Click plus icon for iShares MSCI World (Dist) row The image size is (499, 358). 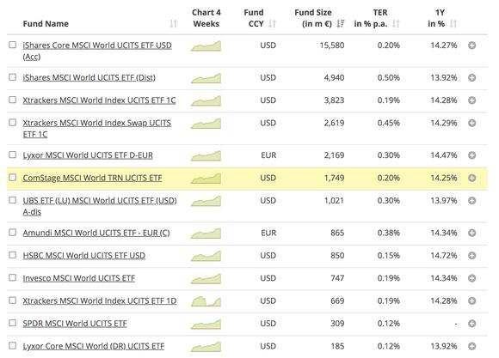pyautogui.click(x=472, y=77)
